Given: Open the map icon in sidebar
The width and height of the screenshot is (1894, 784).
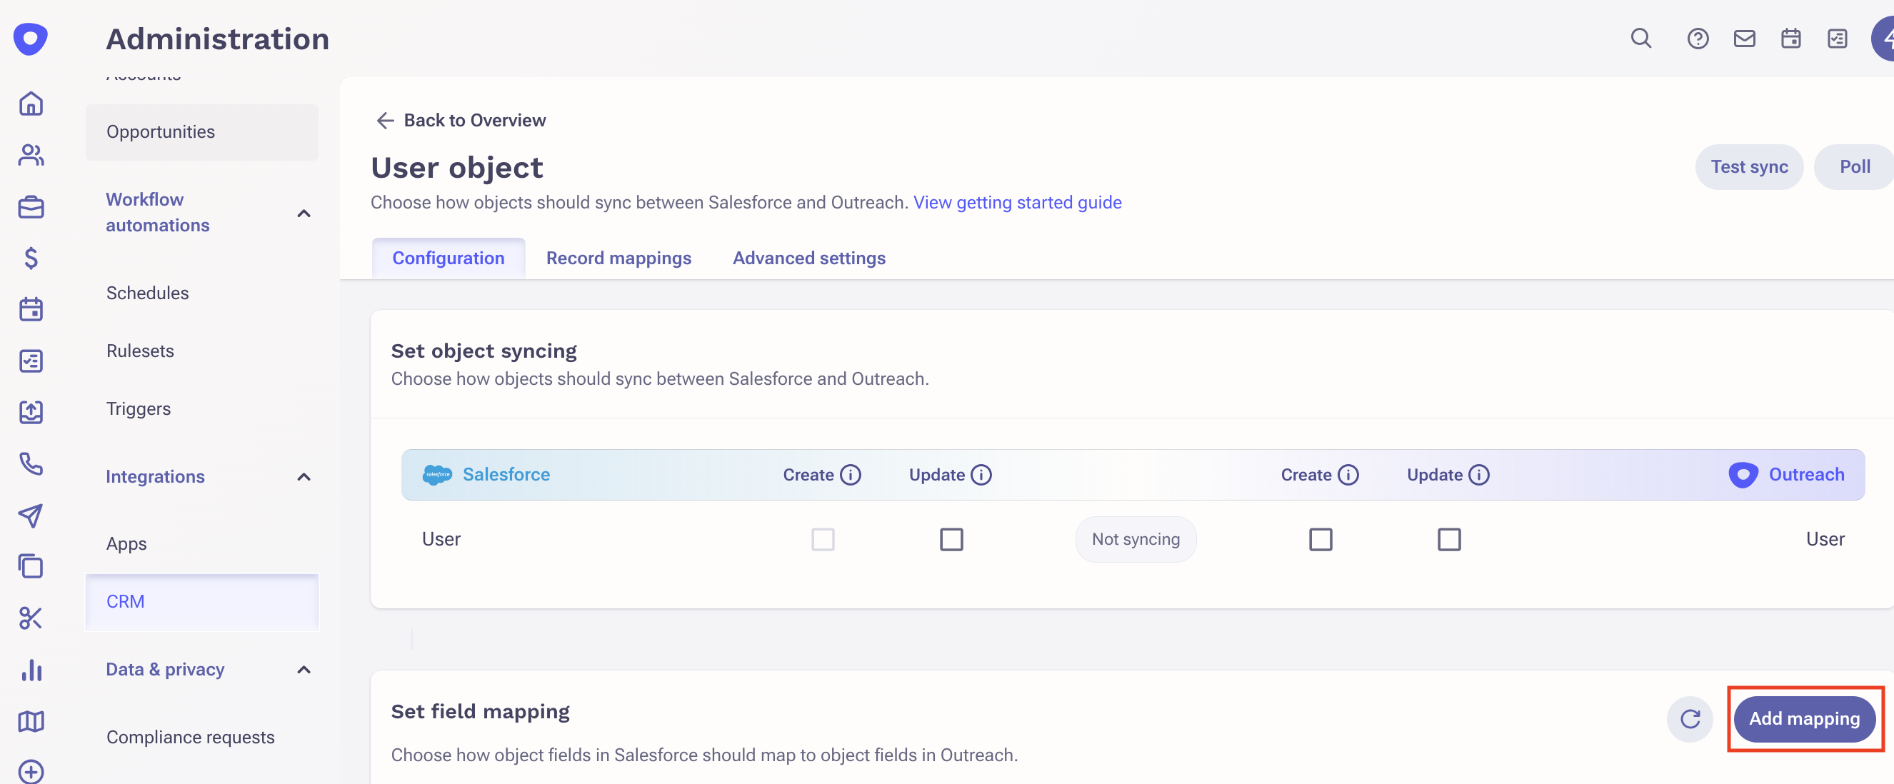Looking at the screenshot, I should click(31, 722).
